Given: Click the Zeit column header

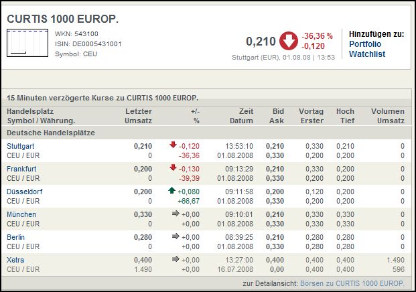Looking at the screenshot, I should pos(247,111).
